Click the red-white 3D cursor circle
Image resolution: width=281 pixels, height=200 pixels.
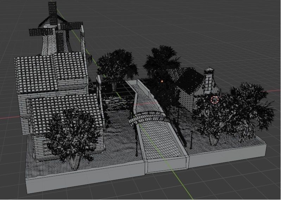point(214,100)
